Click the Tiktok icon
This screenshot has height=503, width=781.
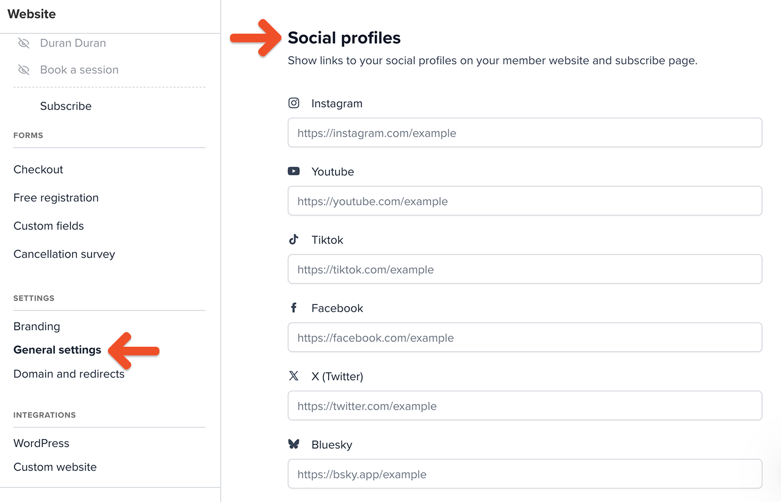293,239
